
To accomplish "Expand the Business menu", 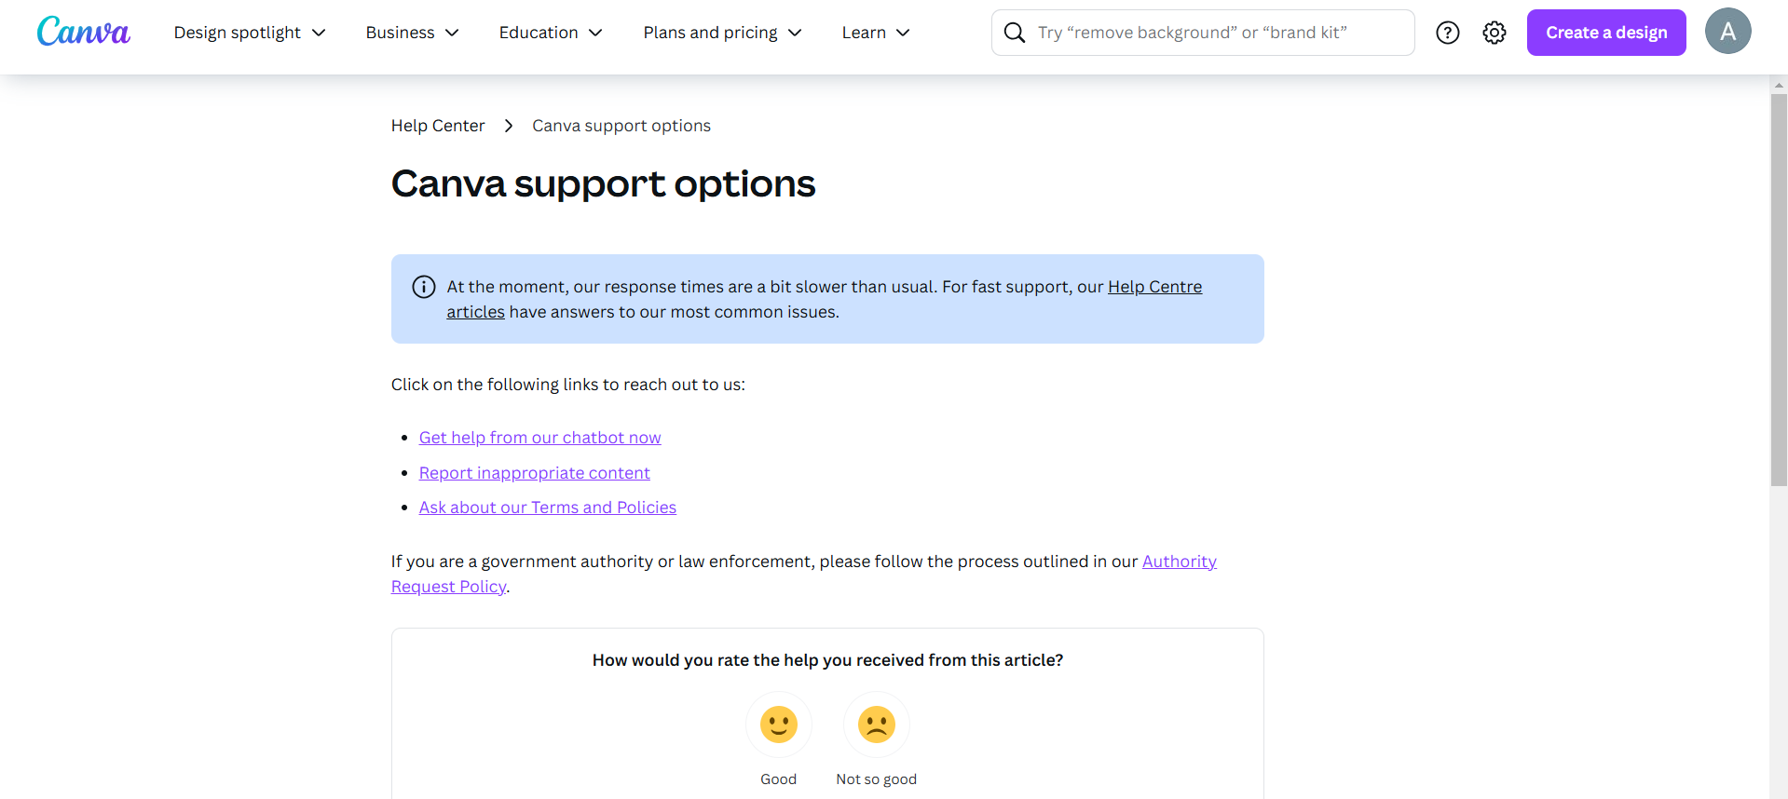I will [x=412, y=33].
